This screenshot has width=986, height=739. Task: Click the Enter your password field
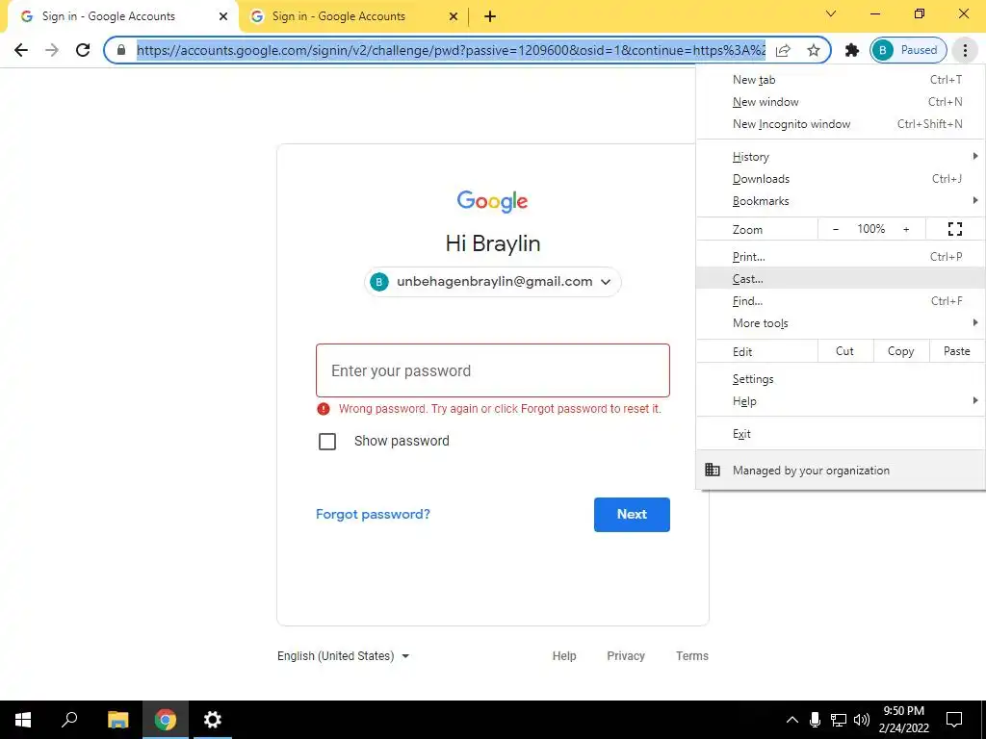click(x=492, y=370)
